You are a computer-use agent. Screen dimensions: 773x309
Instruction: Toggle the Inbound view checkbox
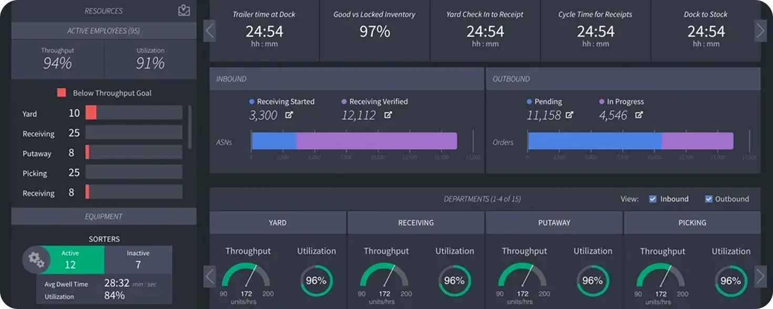[x=653, y=199]
